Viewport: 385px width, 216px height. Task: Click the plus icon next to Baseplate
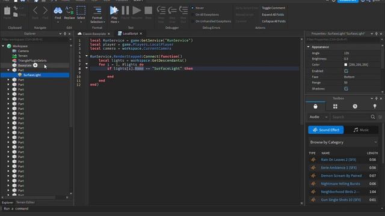point(35,65)
